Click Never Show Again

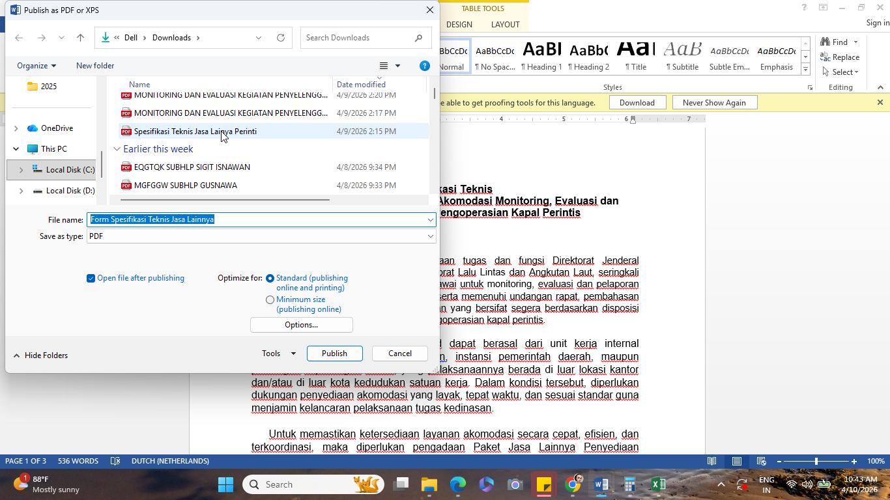click(714, 103)
